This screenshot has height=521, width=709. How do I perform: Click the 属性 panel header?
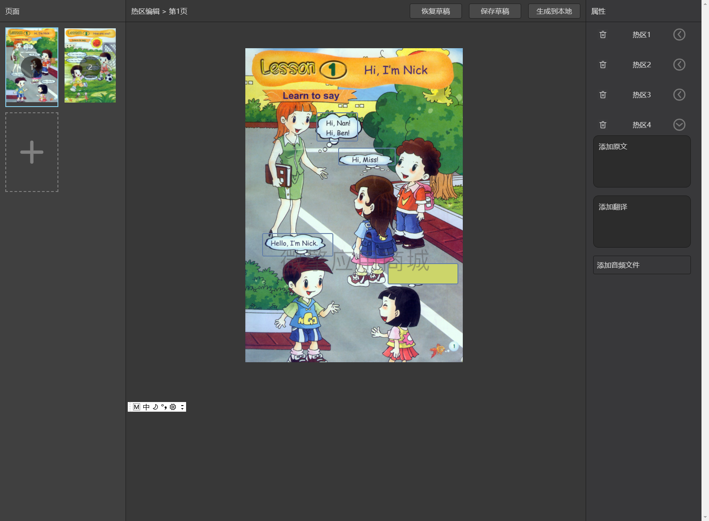coord(598,11)
